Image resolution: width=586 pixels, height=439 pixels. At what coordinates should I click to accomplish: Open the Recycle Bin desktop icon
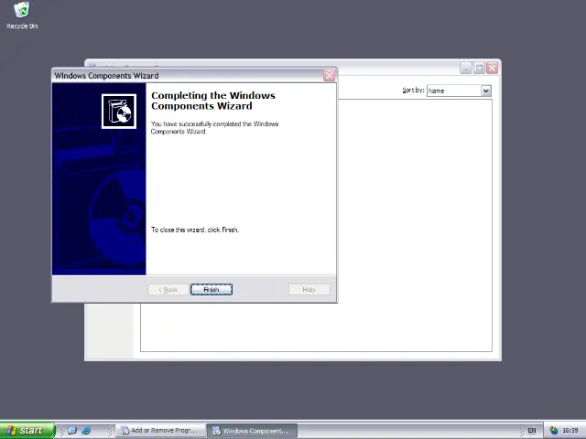pos(22,16)
